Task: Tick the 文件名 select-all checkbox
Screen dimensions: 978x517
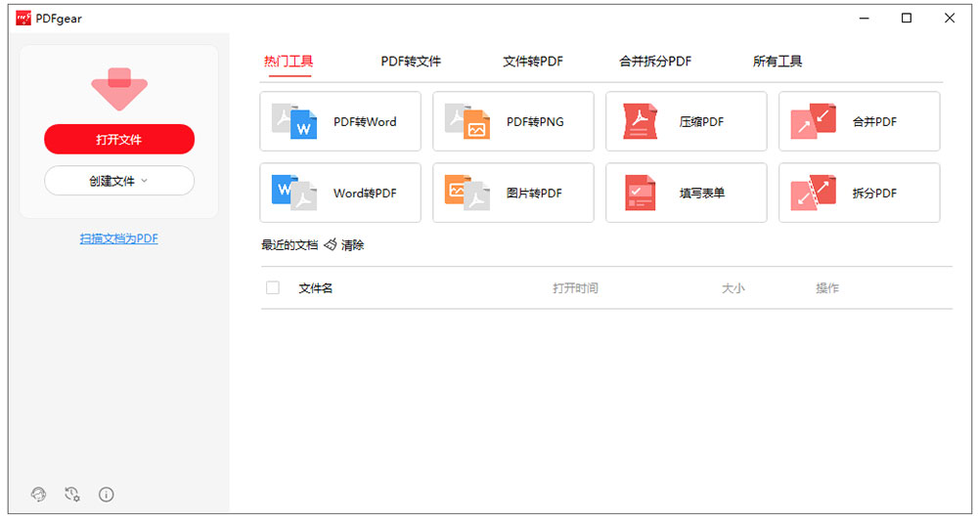Action: tap(273, 287)
